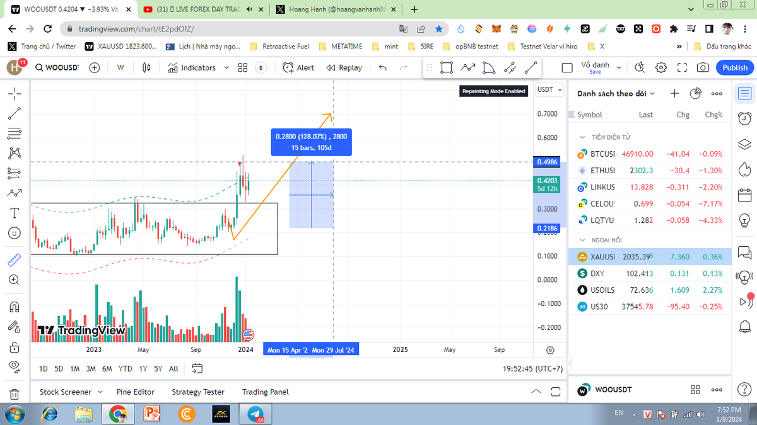Open the XABCD patterns tool

coord(15,153)
